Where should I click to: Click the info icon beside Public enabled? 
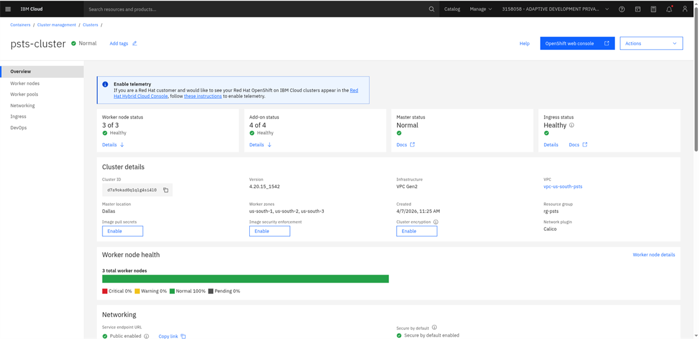click(146, 336)
